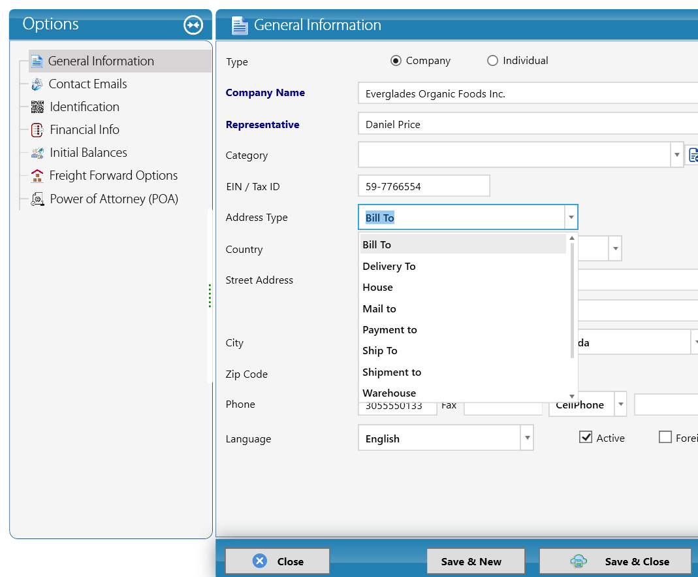Click the General Information document icon in the sidebar
This screenshot has height=577, width=698.
(x=37, y=61)
